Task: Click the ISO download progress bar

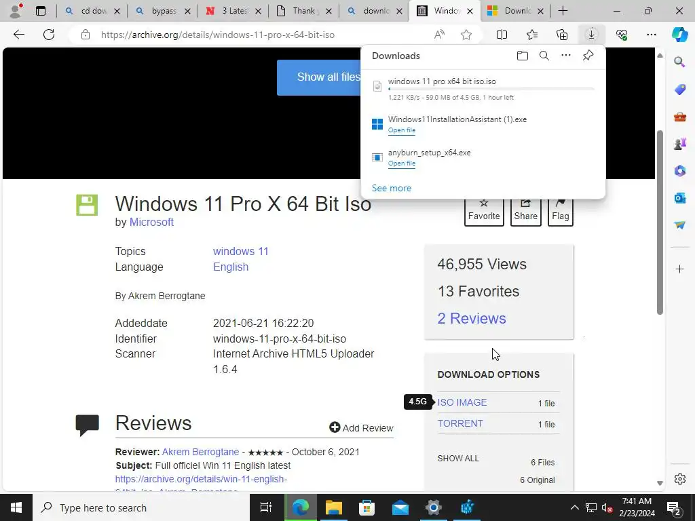Action: point(491,89)
